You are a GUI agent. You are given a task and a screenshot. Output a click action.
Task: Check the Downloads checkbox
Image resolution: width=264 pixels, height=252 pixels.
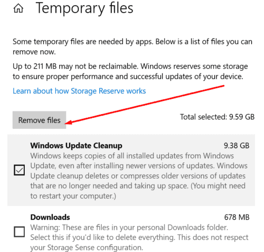coord(19,232)
